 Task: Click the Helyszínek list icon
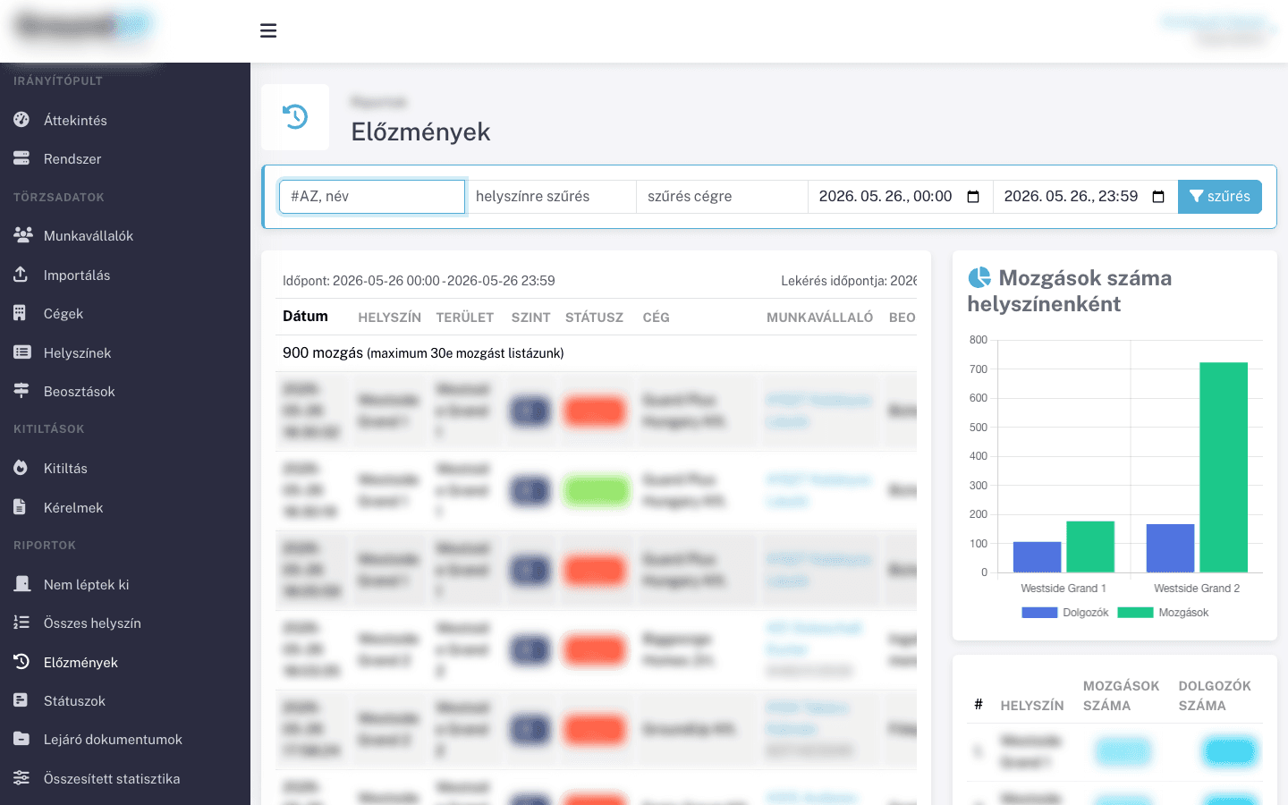(22, 352)
